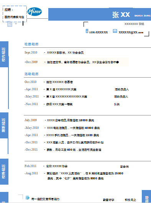The image size is (151, 203).
Task: Click the line XXXXX部部长、XX协会会员
Action: click(65, 53)
